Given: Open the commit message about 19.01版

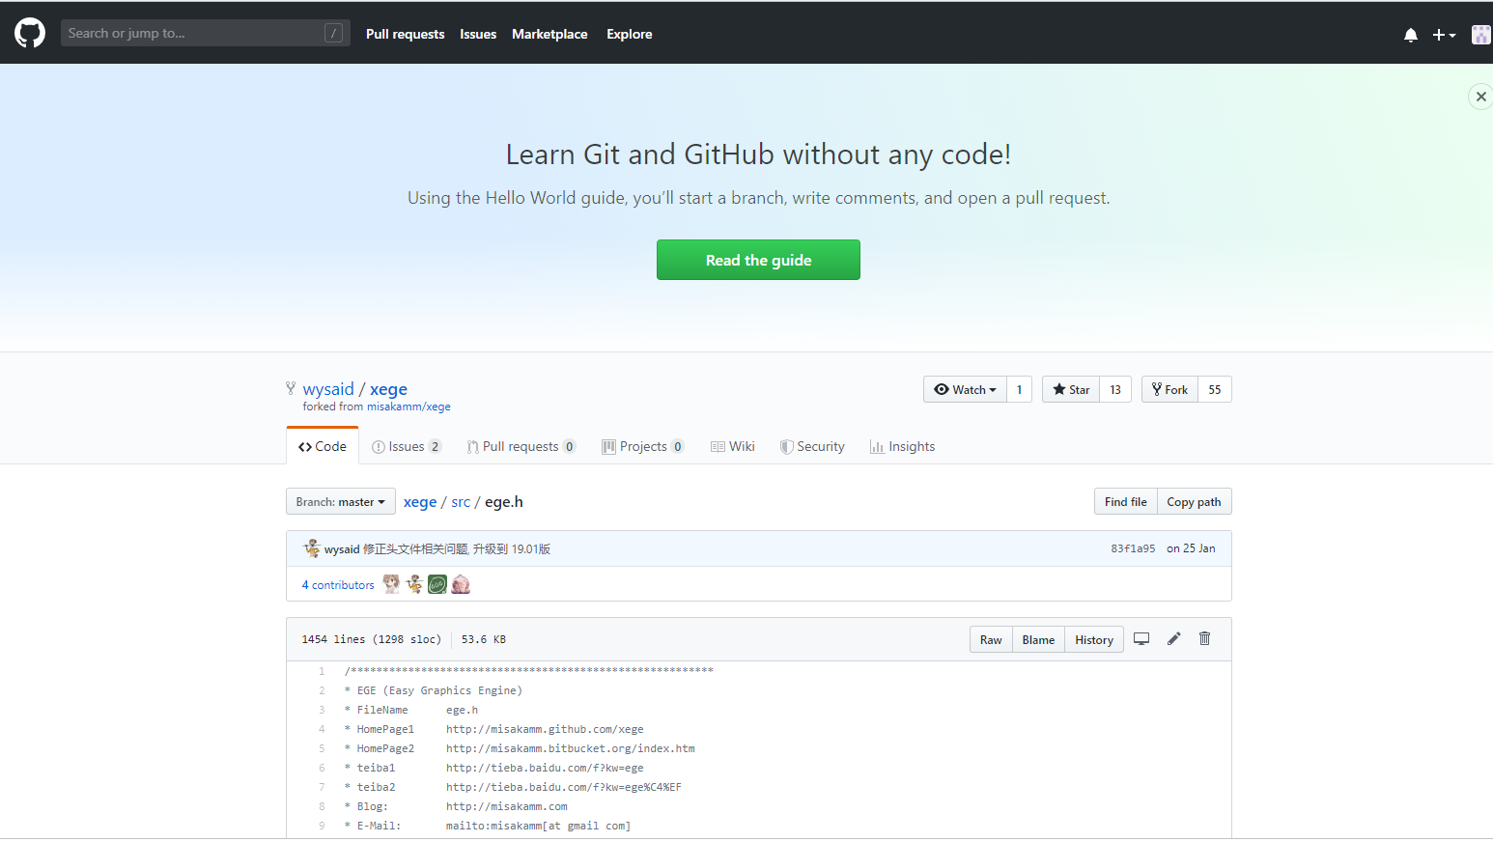Looking at the screenshot, I should pos(456,548).
